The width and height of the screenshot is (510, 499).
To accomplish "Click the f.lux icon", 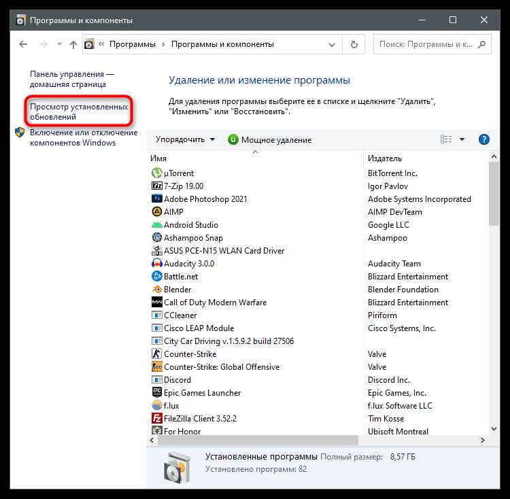I will tap(157, 405).
